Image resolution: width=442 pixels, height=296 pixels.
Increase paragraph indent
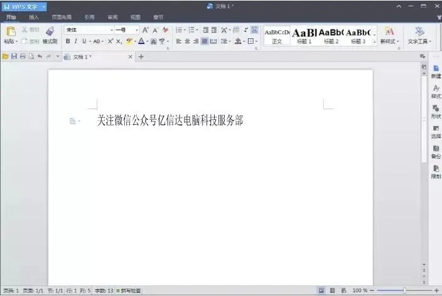pos(214,30)
